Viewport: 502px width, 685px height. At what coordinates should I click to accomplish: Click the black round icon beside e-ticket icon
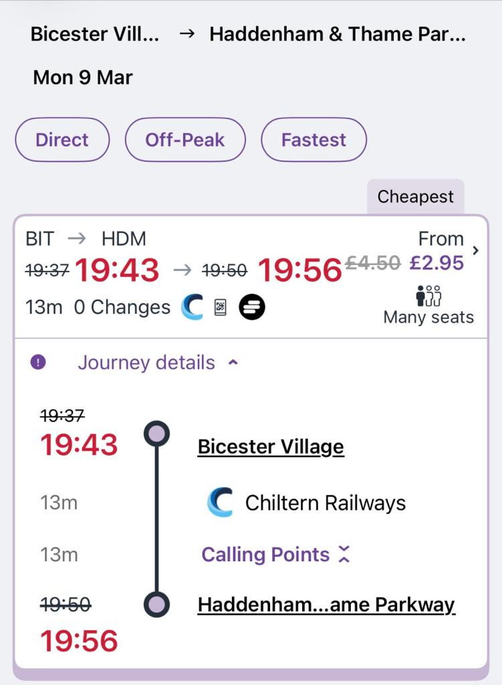pyautogui.click(x=252, y=307)
